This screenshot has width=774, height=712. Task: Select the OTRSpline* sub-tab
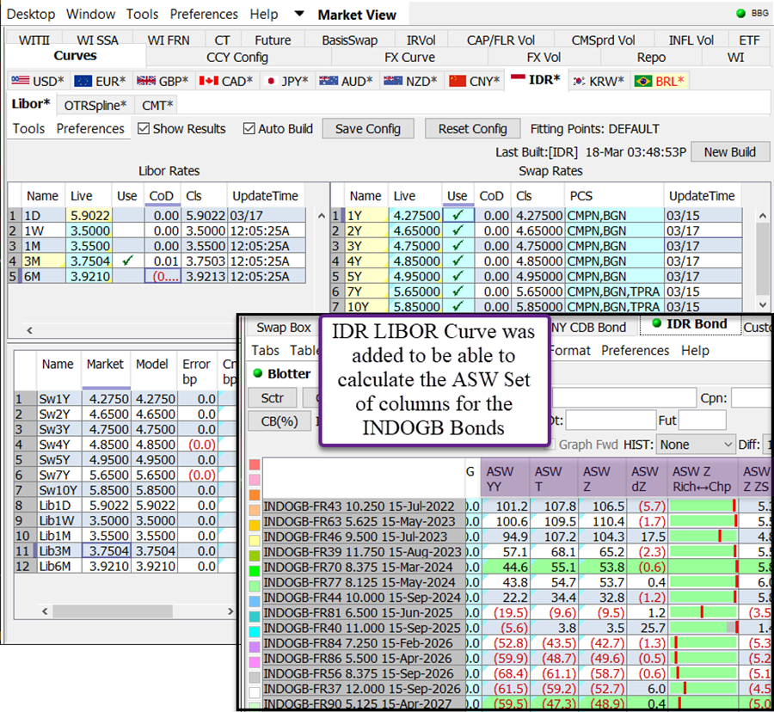point(95,105)
